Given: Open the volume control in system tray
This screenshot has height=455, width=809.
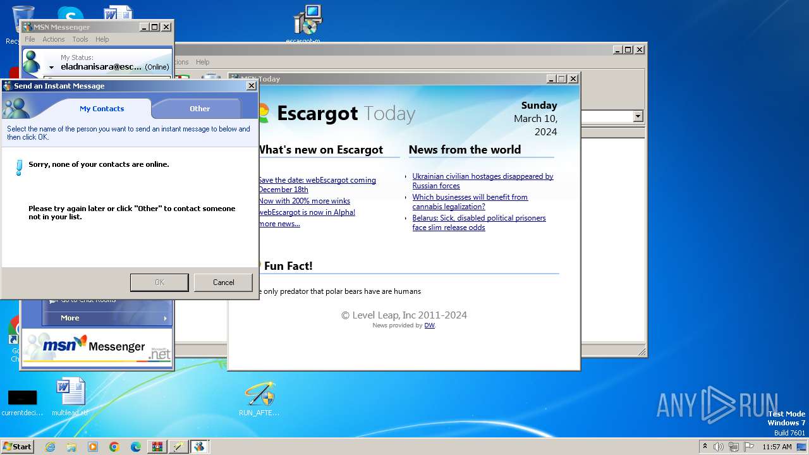Looking at the screenshot, I should tap(719, 447).
